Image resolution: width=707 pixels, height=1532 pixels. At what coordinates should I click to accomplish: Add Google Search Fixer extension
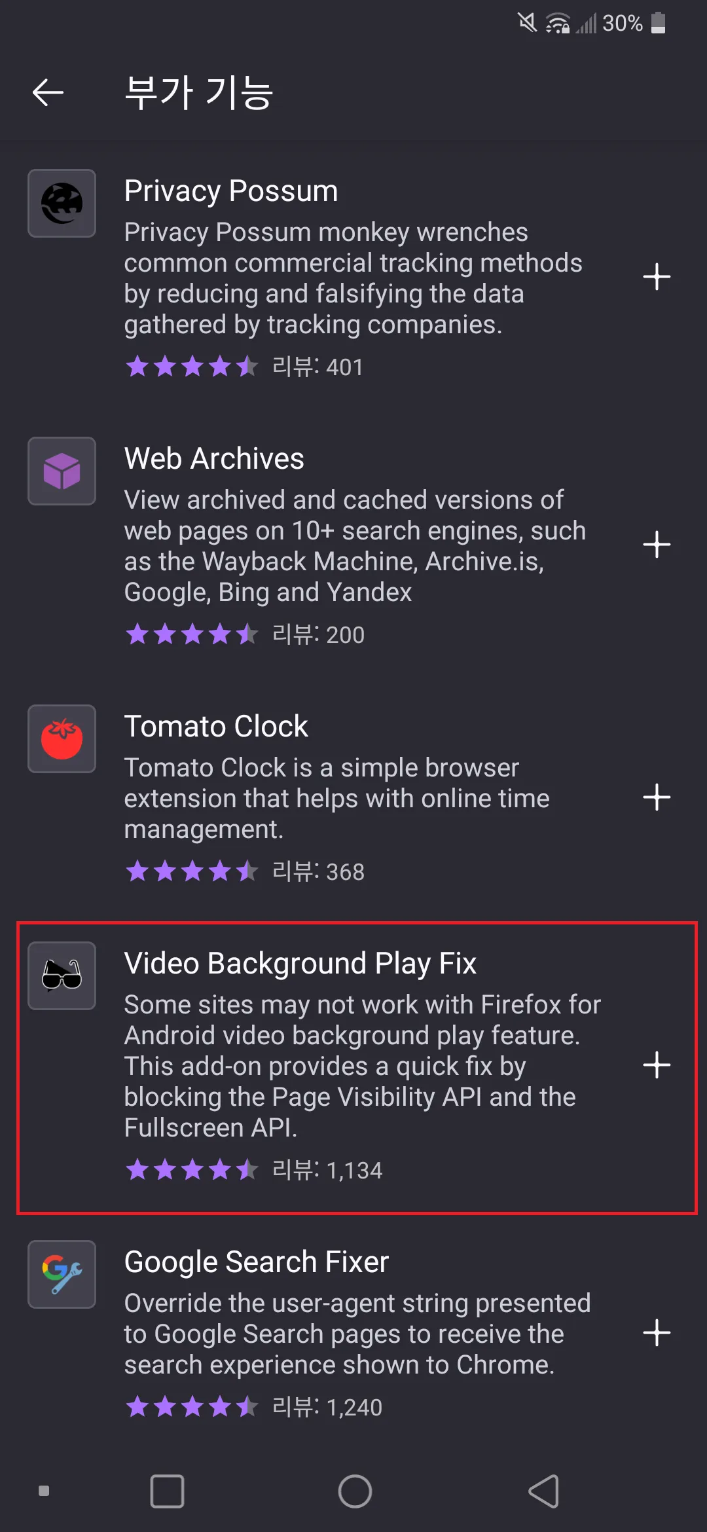657,1333
